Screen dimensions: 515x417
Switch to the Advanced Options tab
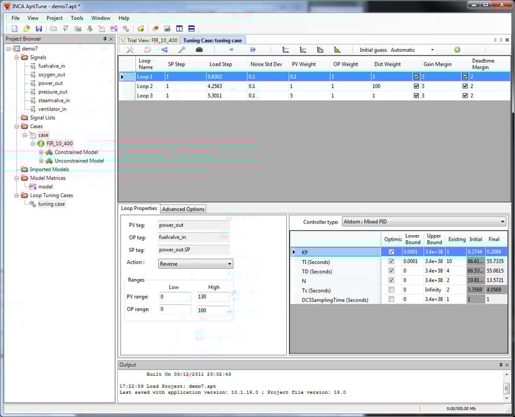(183, 209)
